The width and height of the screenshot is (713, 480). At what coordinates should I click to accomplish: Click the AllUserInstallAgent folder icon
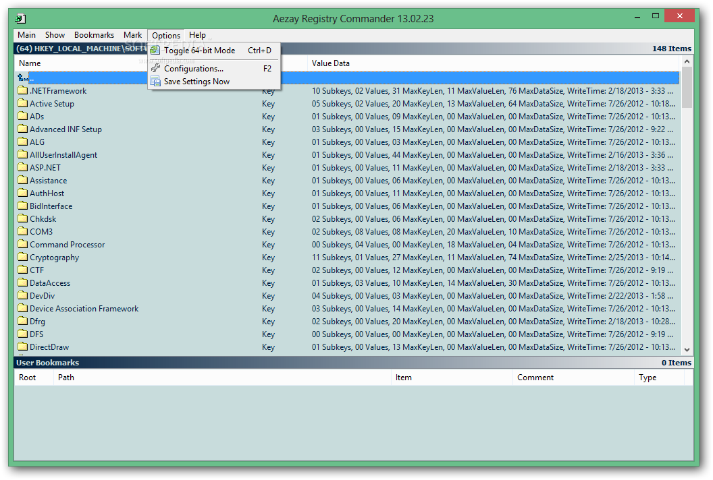(x=23, y=154)
